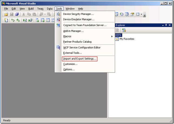Click the Device Emulator Manager menu icon
This screenshot has width=174, height=124.
pos(58,19)
